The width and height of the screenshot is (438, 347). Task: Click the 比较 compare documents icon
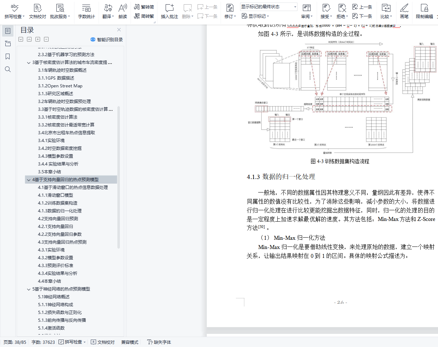point(386,8)
